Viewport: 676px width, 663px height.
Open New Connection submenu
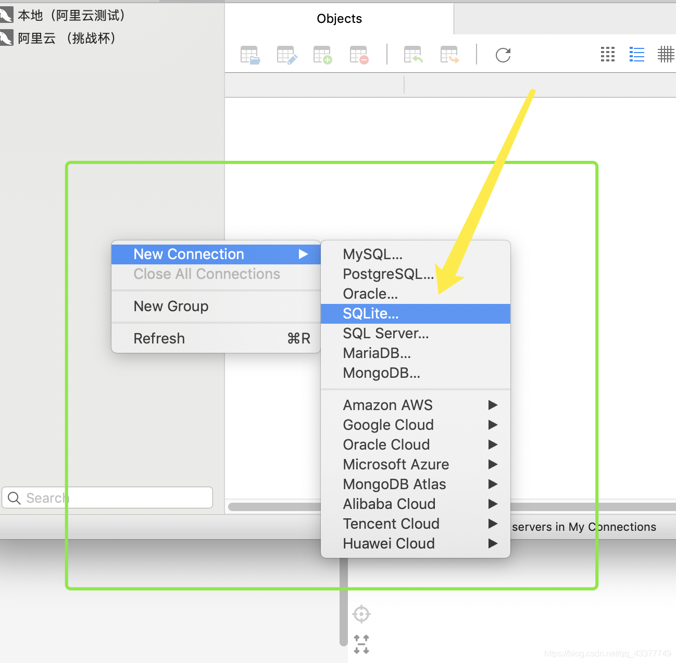click(216, 254)
